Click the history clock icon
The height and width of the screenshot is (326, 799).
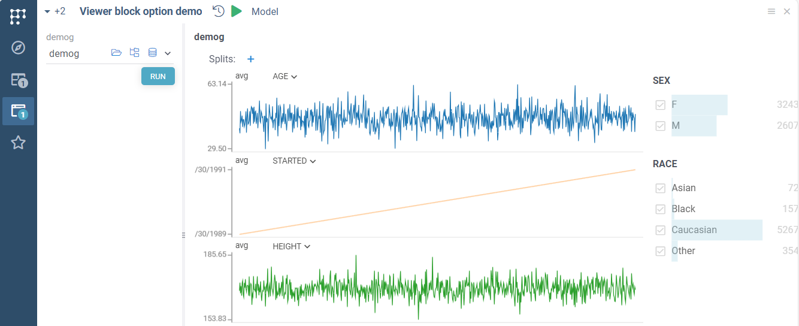pyautogui.click(x=219, y=11)
